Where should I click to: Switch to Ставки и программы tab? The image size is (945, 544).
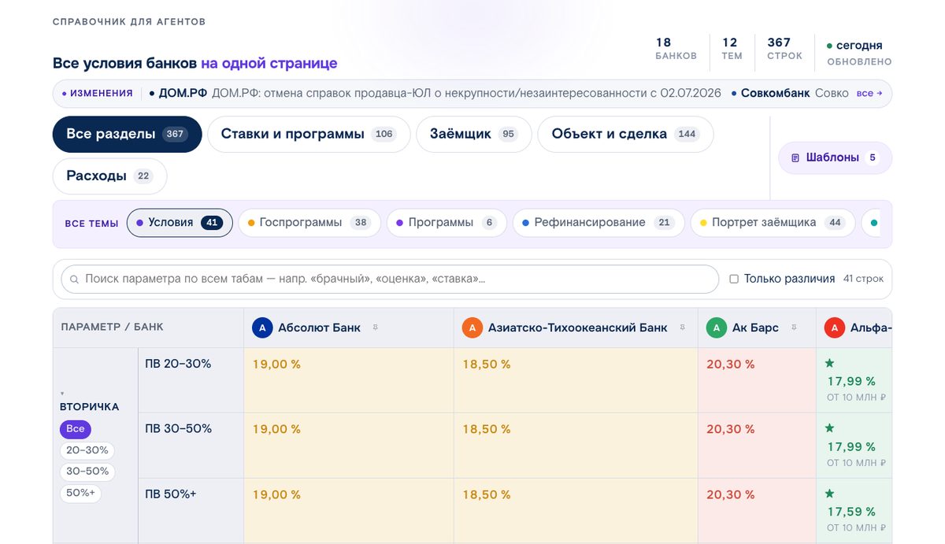tap(309, 134)
